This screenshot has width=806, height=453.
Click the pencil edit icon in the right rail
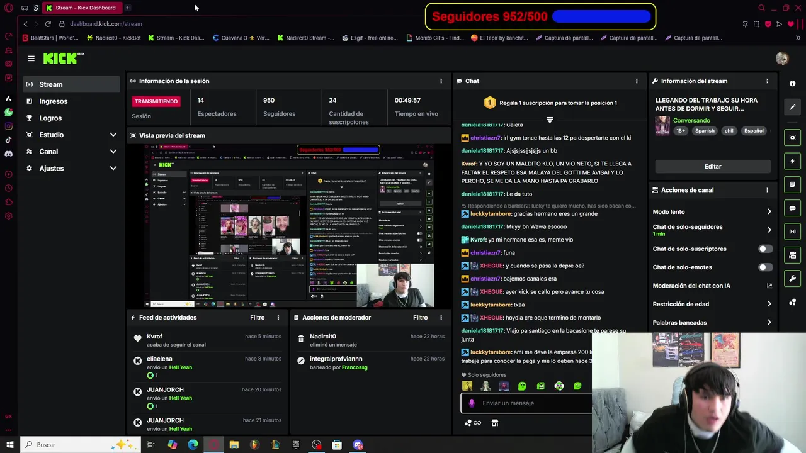coord(792,107)
